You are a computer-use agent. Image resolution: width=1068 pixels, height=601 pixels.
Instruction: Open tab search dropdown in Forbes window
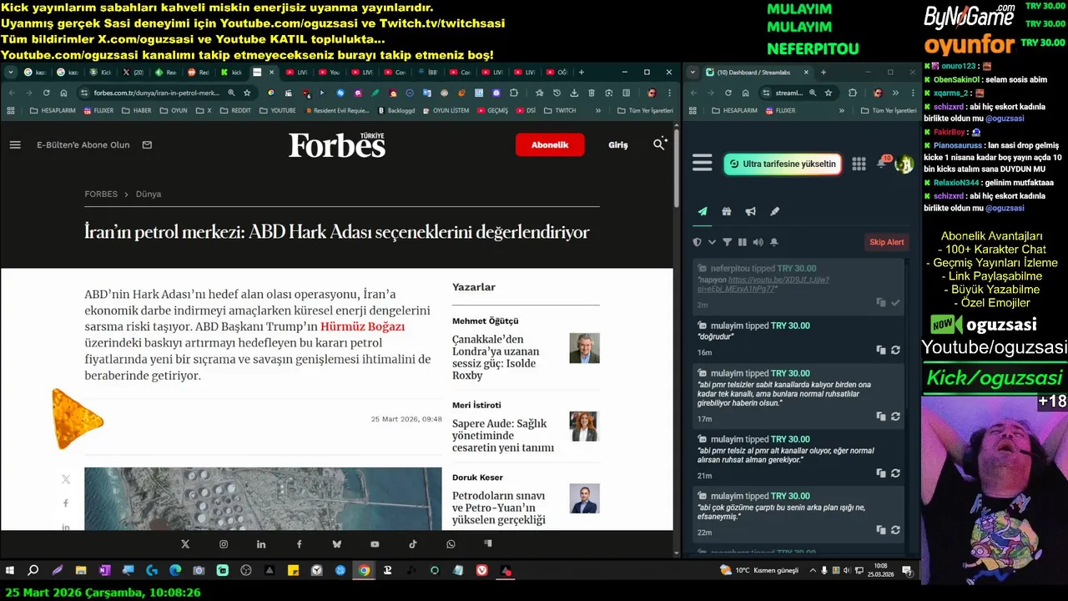coord(10,73)
